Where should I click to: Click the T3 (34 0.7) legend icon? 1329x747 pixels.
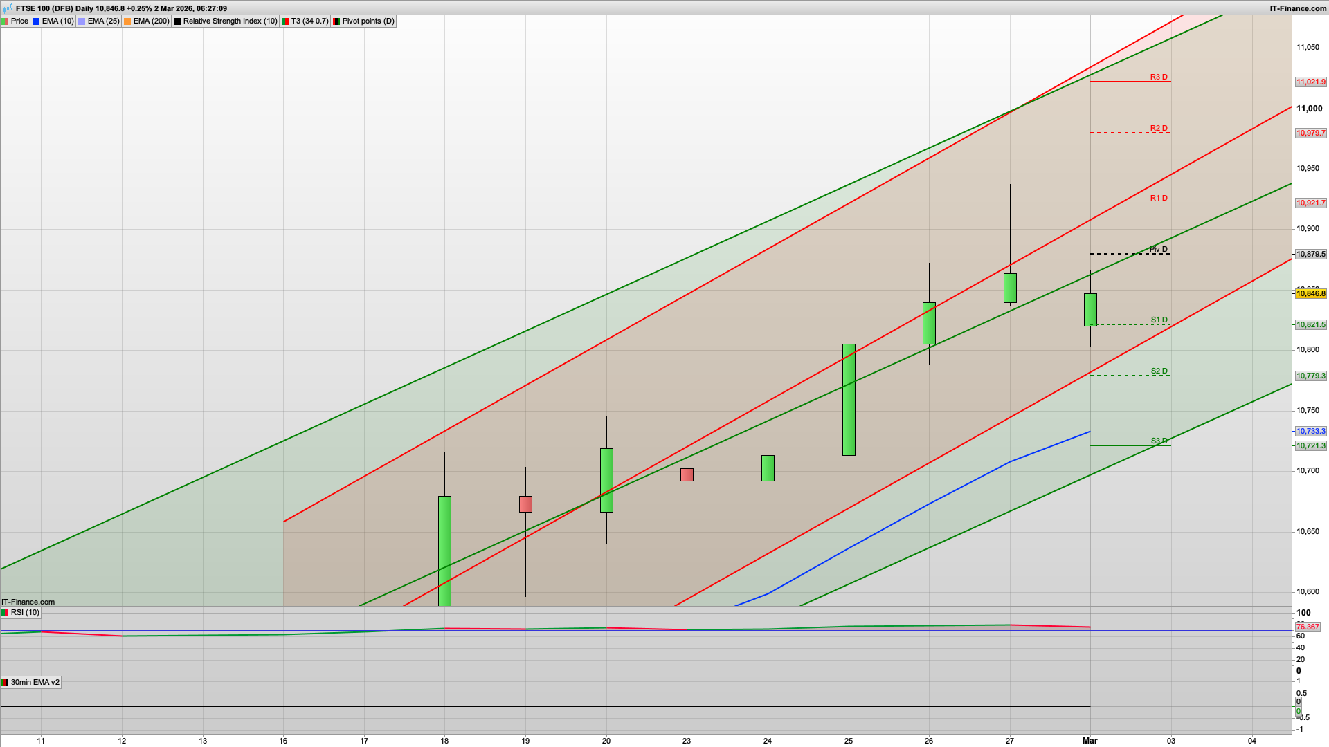pyautogui.click(x=285, y=21)
